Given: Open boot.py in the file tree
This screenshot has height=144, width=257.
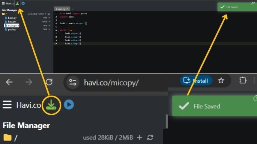Looking at the screenshot, I should point(12,18).
